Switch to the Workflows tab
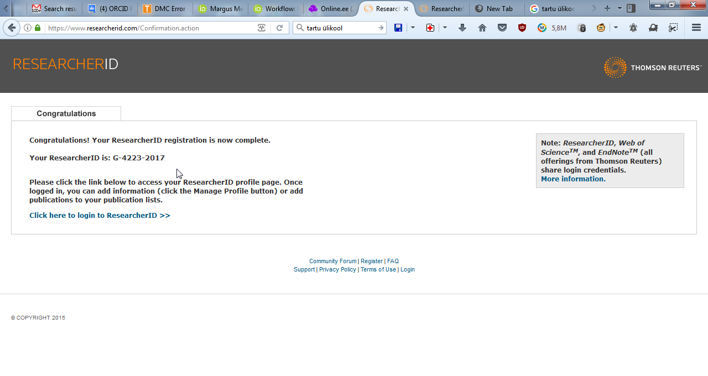This screenshot has height=376, width=708. coord(275,9)
